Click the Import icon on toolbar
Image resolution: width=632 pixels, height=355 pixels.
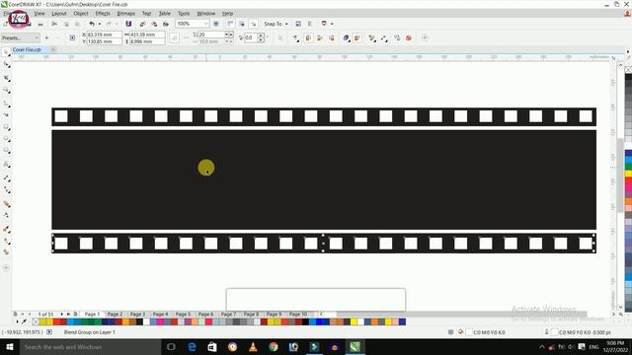point(142,24)
